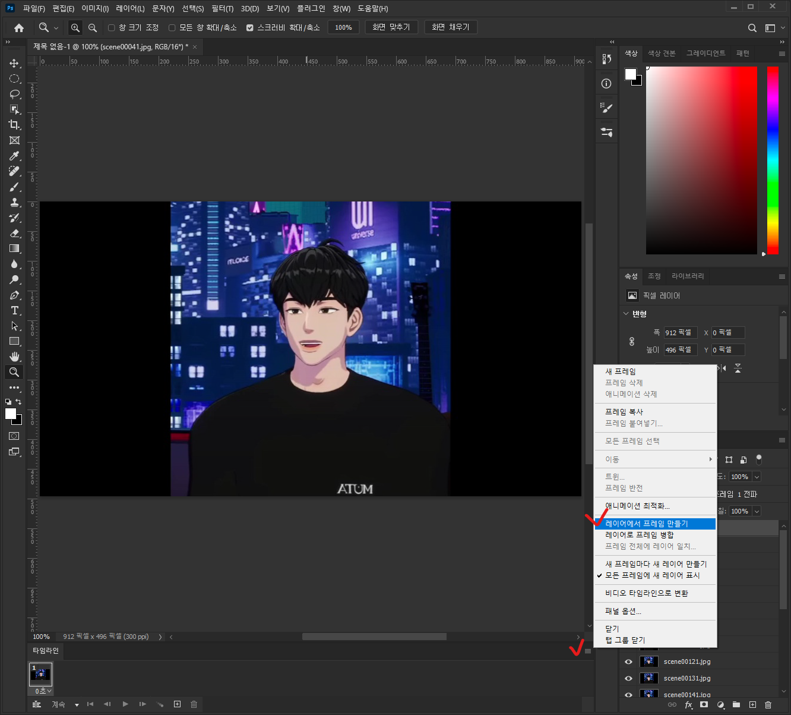Select the Move tool
Viewport: 791px width, 715px height.
point(14,63)
